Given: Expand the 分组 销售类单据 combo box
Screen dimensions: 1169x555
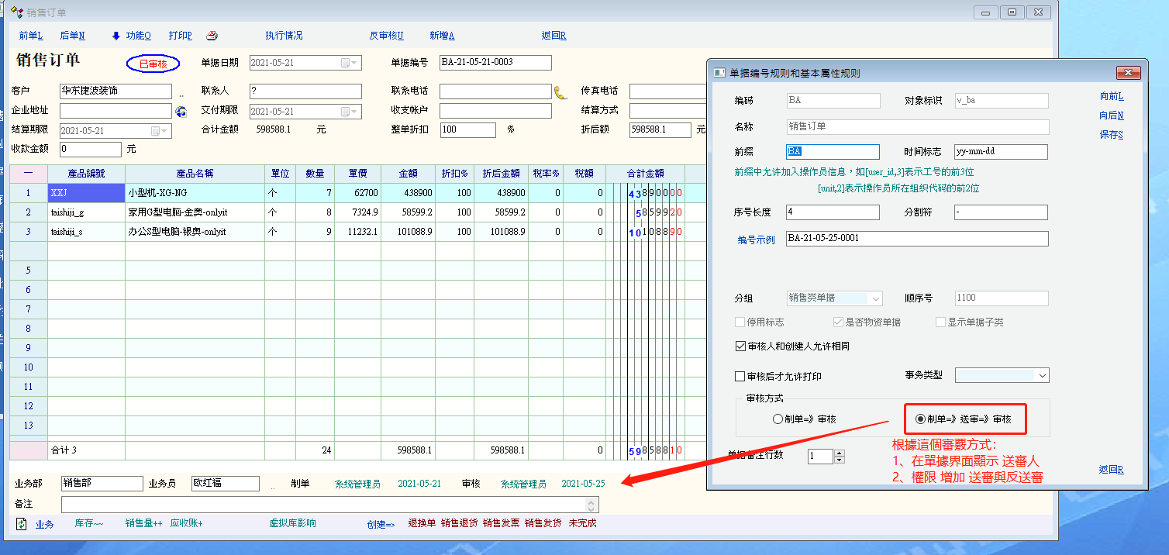Looking at the screenshot, I should coord(875,298).
